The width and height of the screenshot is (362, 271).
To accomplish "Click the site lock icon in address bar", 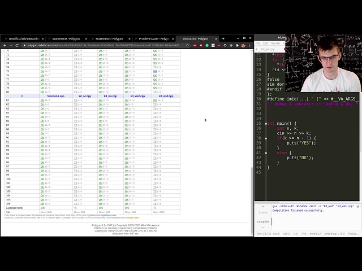I will point(24,45).
